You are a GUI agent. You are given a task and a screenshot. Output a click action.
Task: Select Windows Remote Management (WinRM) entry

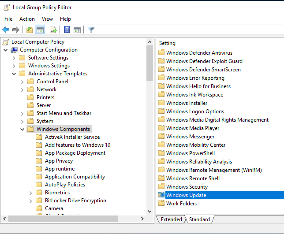pyautogui.click(x=214, y=170)
